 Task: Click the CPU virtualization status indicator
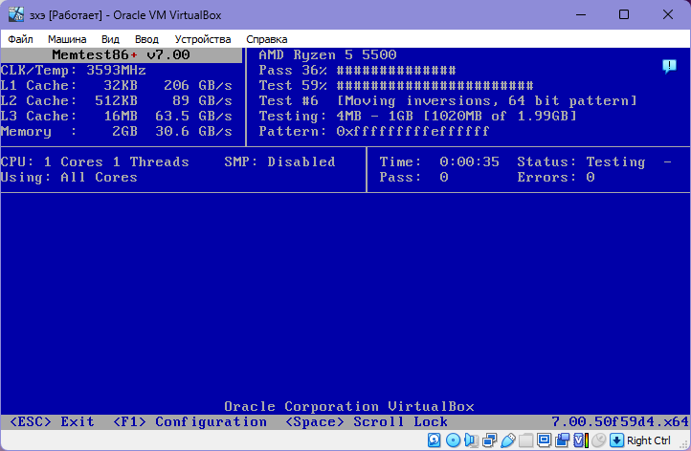click(580, 440)
